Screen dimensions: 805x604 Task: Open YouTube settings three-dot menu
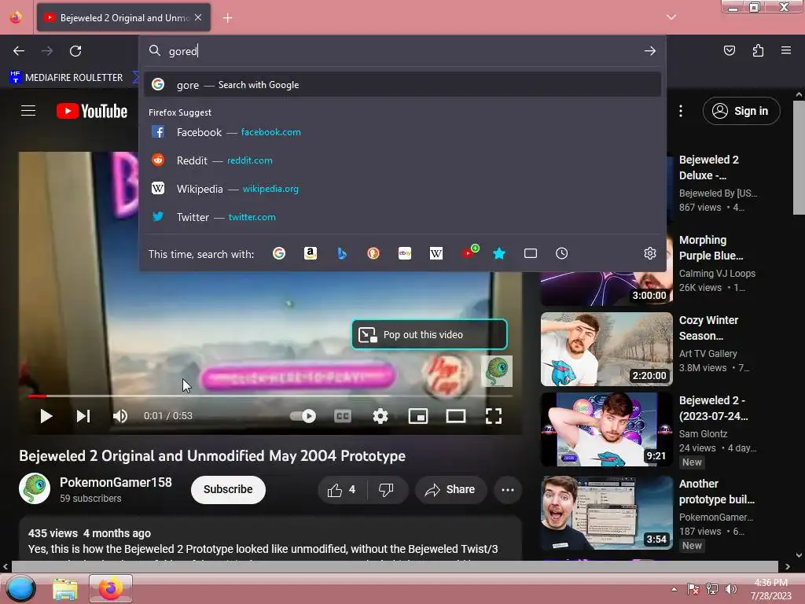681,111
